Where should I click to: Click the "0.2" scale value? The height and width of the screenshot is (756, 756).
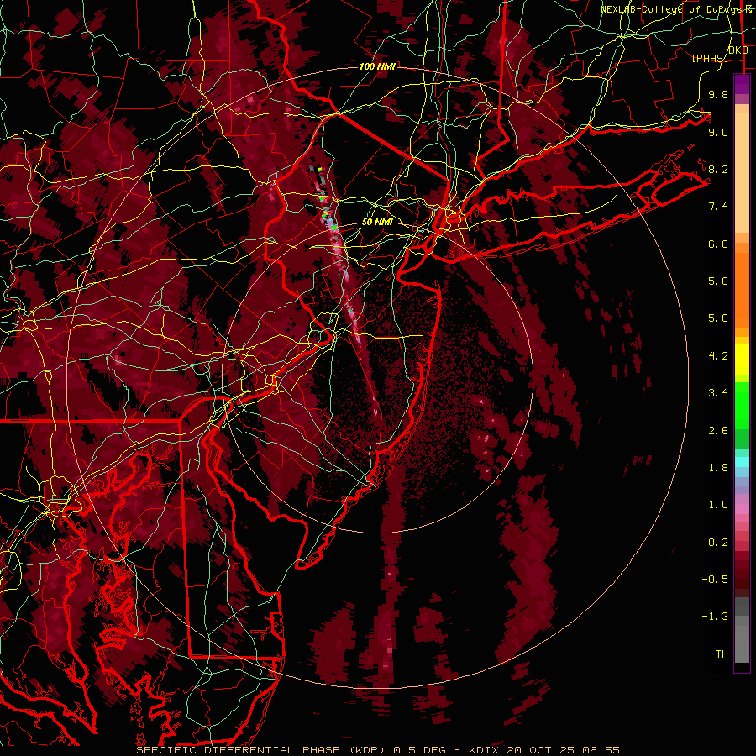click(x=718, y=543)
